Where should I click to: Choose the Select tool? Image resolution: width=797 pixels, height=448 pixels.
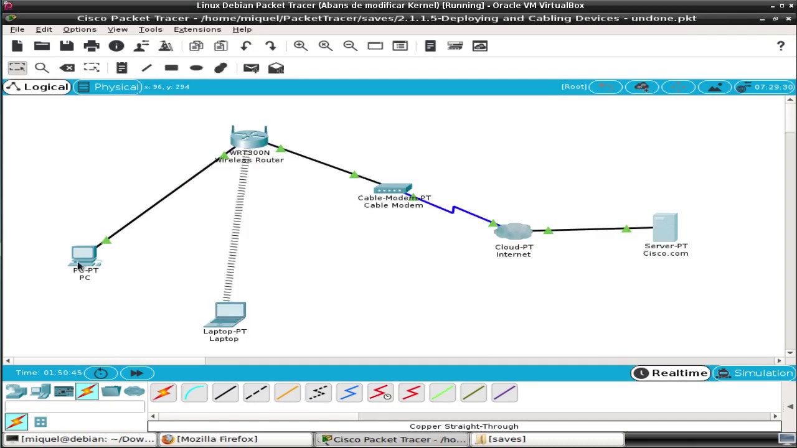17,68
